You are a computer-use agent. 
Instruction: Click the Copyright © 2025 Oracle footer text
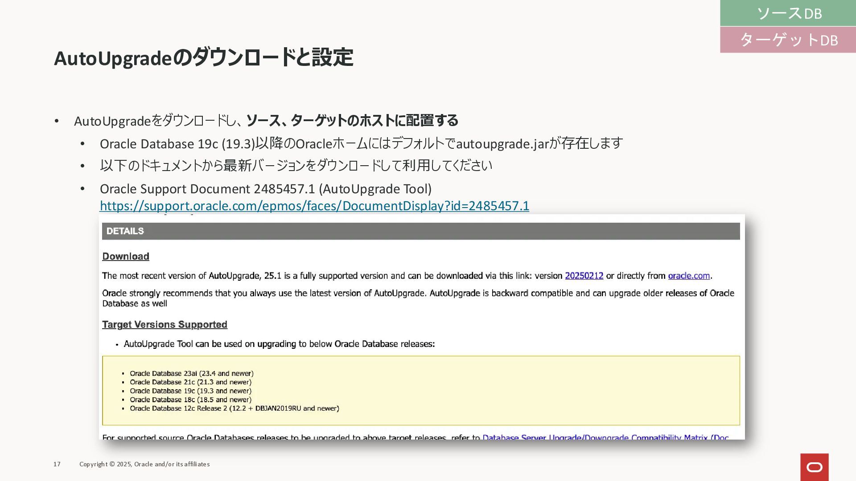[x=144, y=464]
